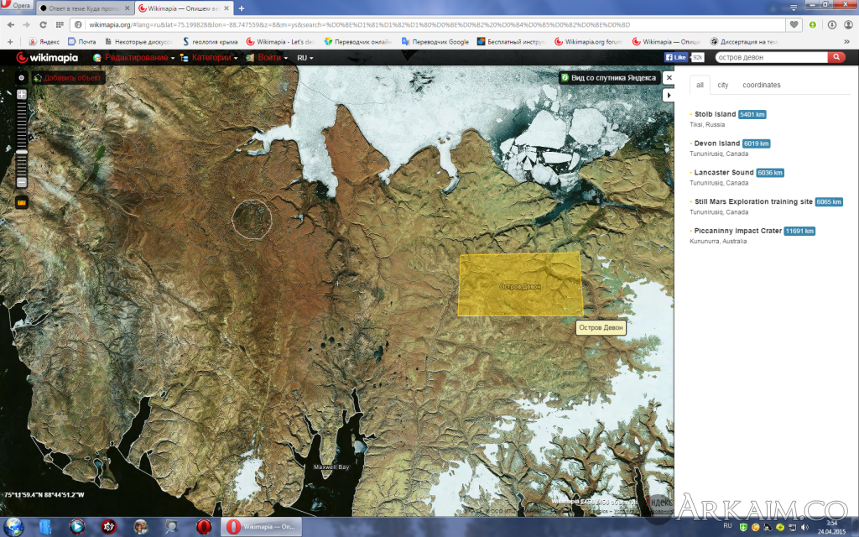Open the Devon Island search result
Image resolution: width=859 pixels, height=537 pixels.
point(716,143)
